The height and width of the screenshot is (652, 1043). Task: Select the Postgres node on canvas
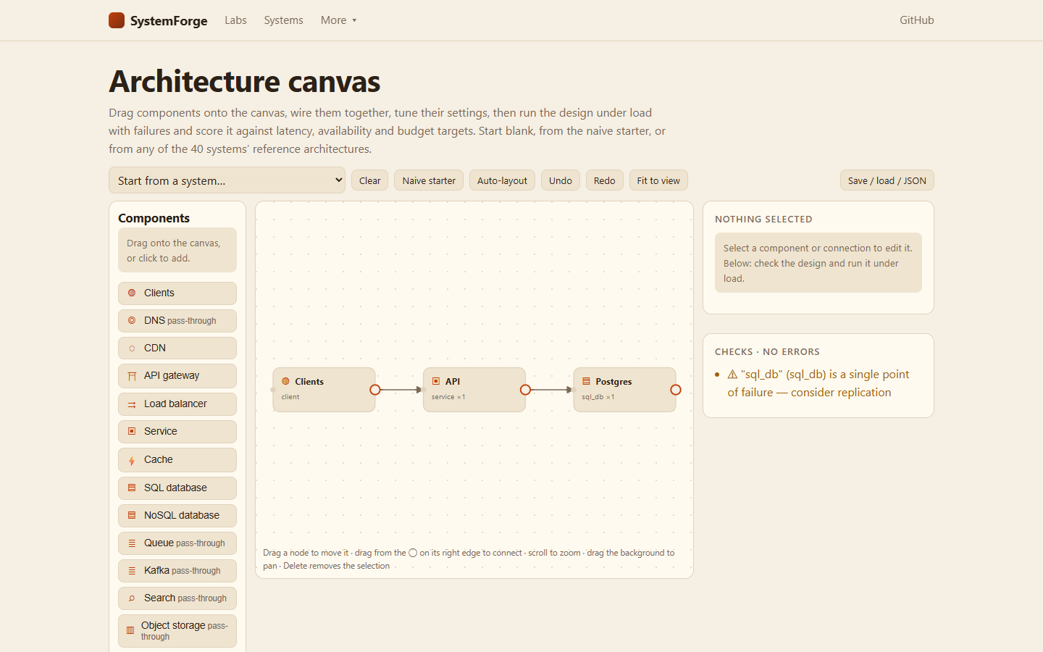coord(624,390)
